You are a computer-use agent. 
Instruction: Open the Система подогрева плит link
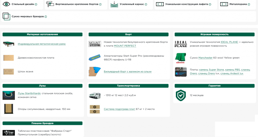coord(119,109)
